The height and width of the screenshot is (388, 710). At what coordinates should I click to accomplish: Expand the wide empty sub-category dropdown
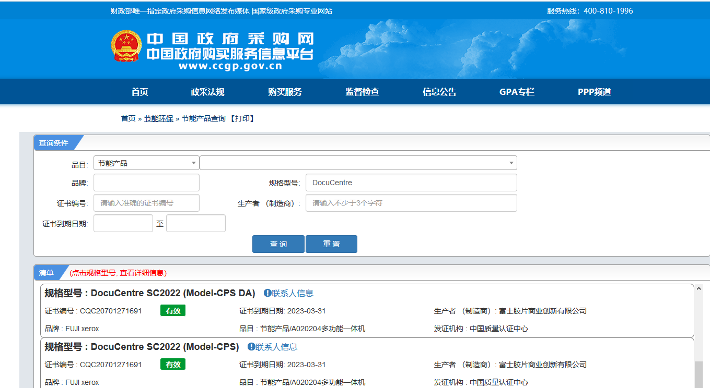point(358,163)
